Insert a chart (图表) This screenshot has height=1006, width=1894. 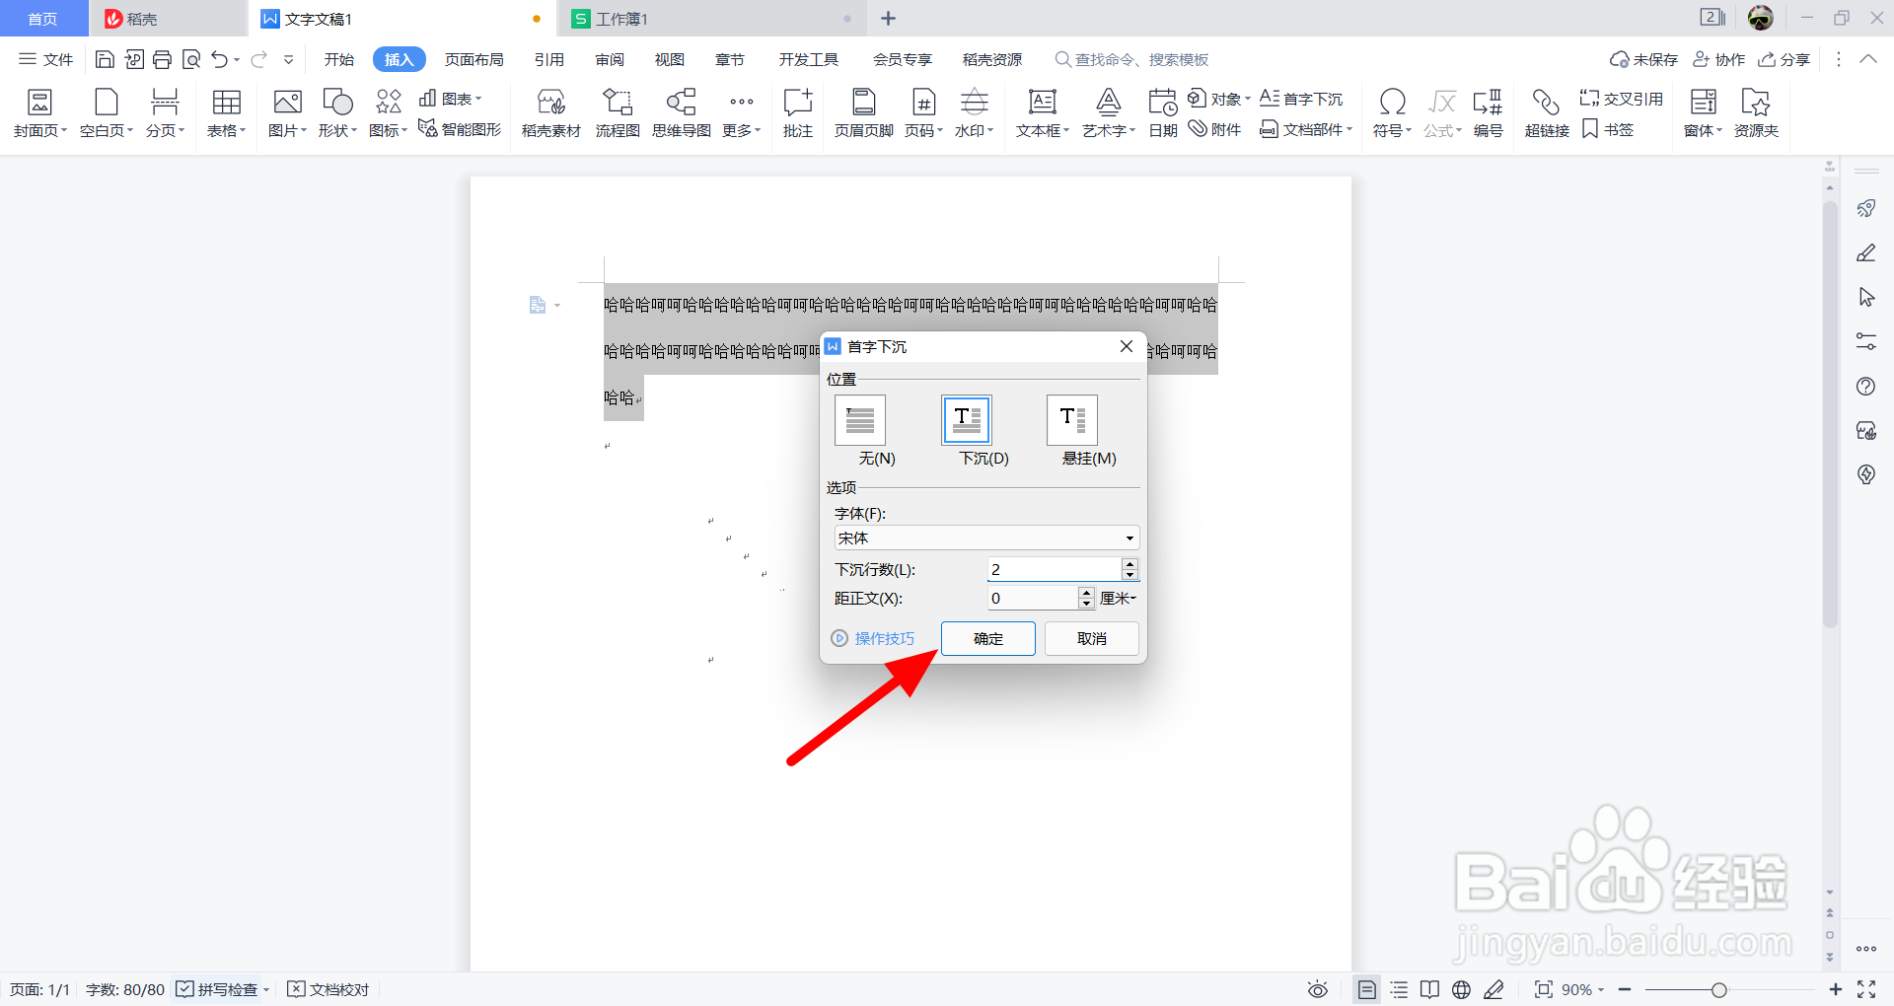(451, 99)
